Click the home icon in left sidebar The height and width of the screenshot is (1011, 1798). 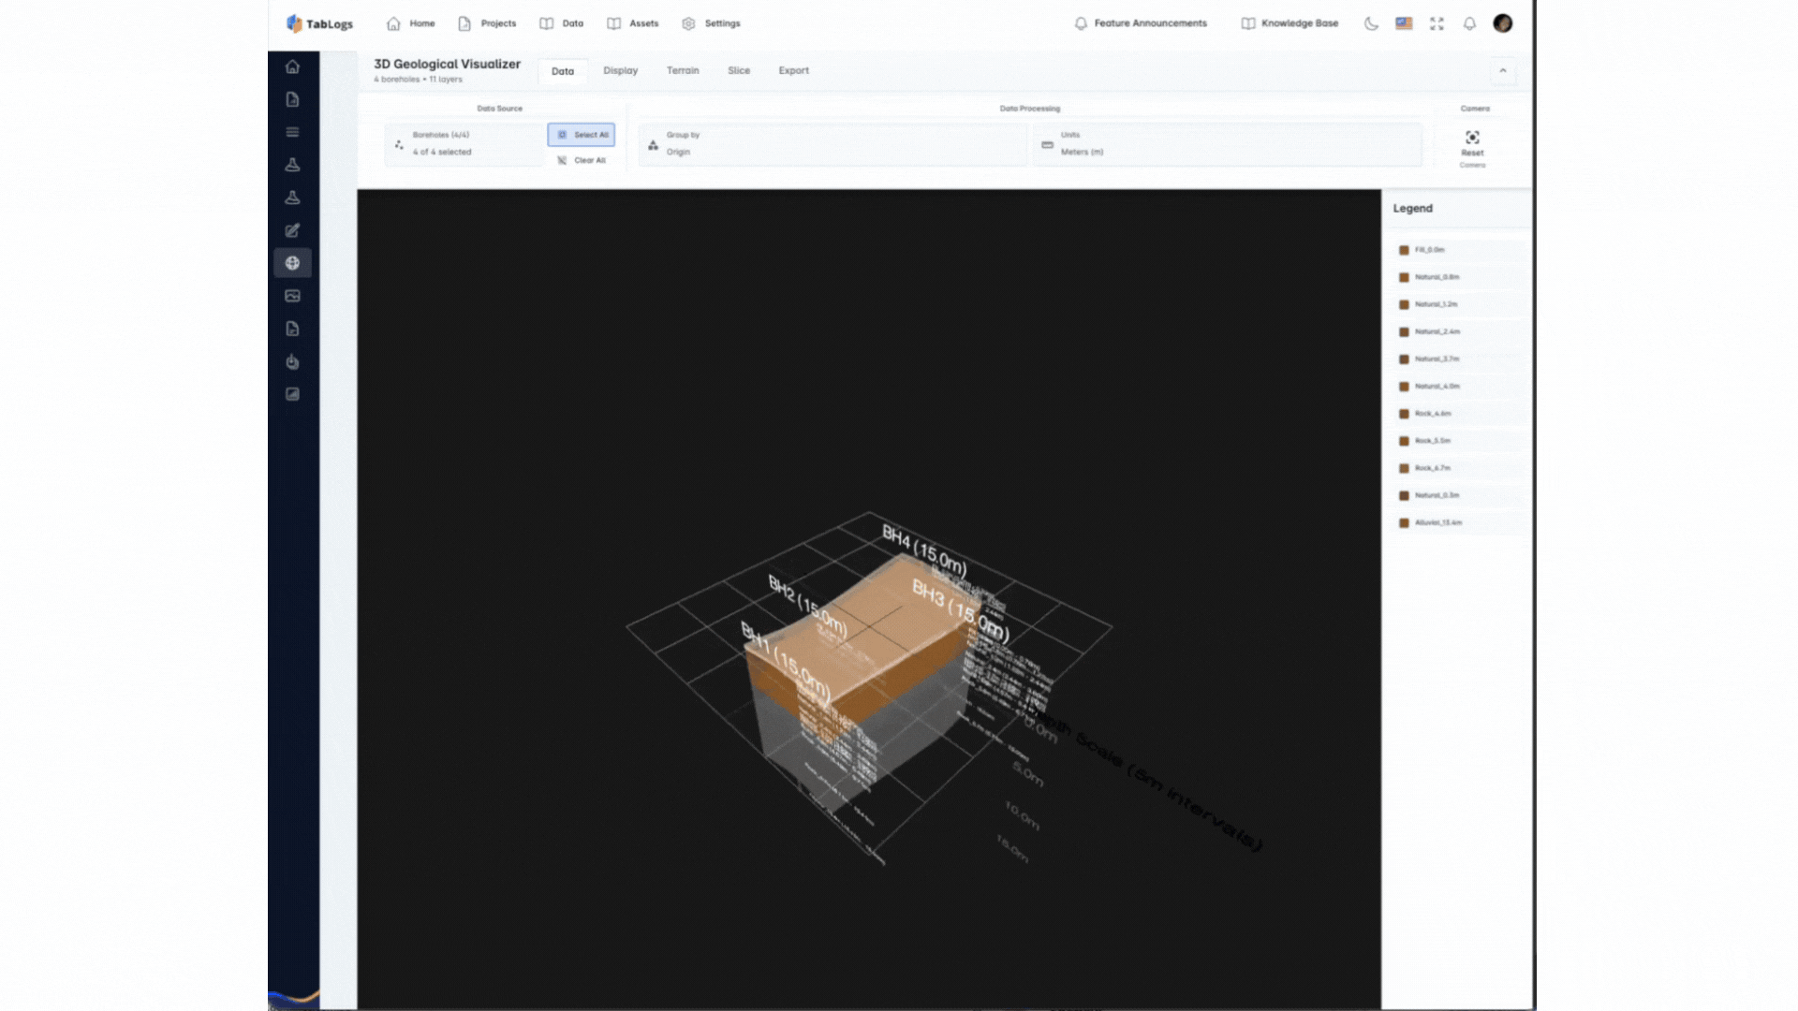click(292, 66)
